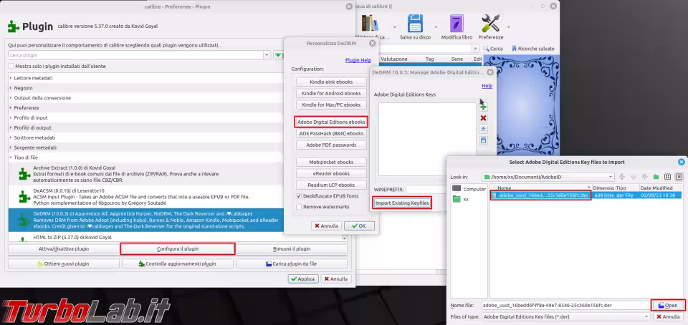The width and height of the screenshot is (688, 325).
Task: Click Attiva/disattiva plugin button
Action: 64,249
